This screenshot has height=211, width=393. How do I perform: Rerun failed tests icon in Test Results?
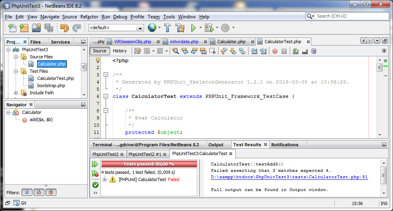[95, 173]
